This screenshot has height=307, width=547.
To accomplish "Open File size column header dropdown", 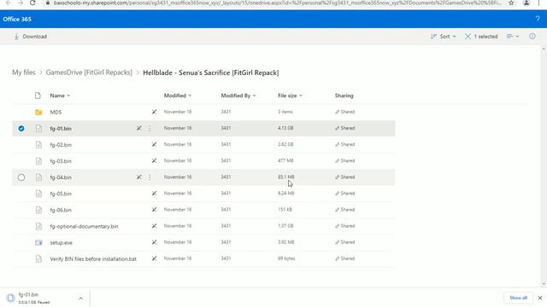I will coord(290,96).
